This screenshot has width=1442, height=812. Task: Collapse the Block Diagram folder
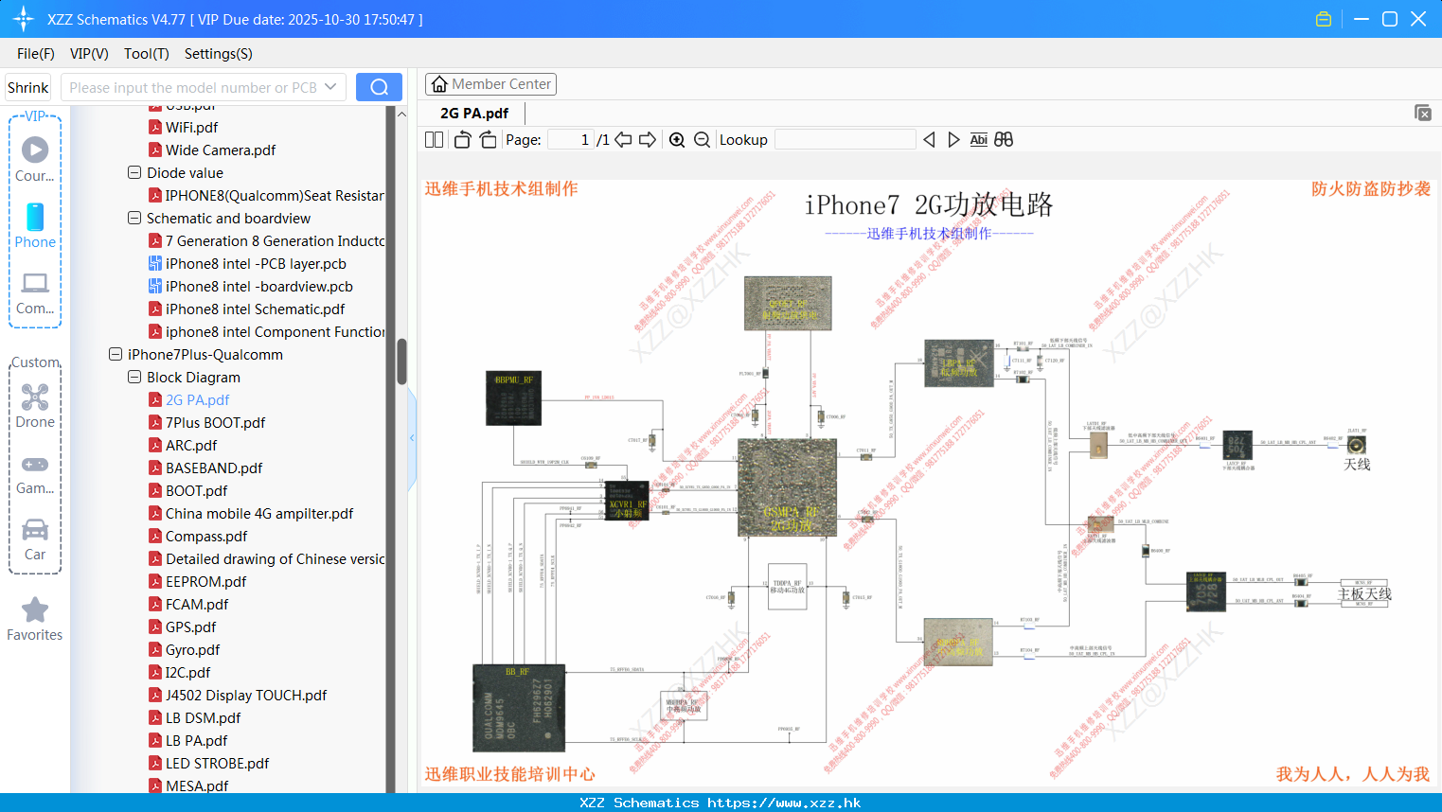pyautogui.click(x=134, y=377)
